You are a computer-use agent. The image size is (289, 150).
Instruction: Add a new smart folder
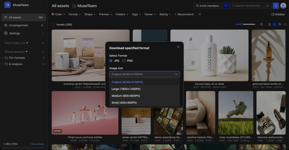tap(43, 43)
